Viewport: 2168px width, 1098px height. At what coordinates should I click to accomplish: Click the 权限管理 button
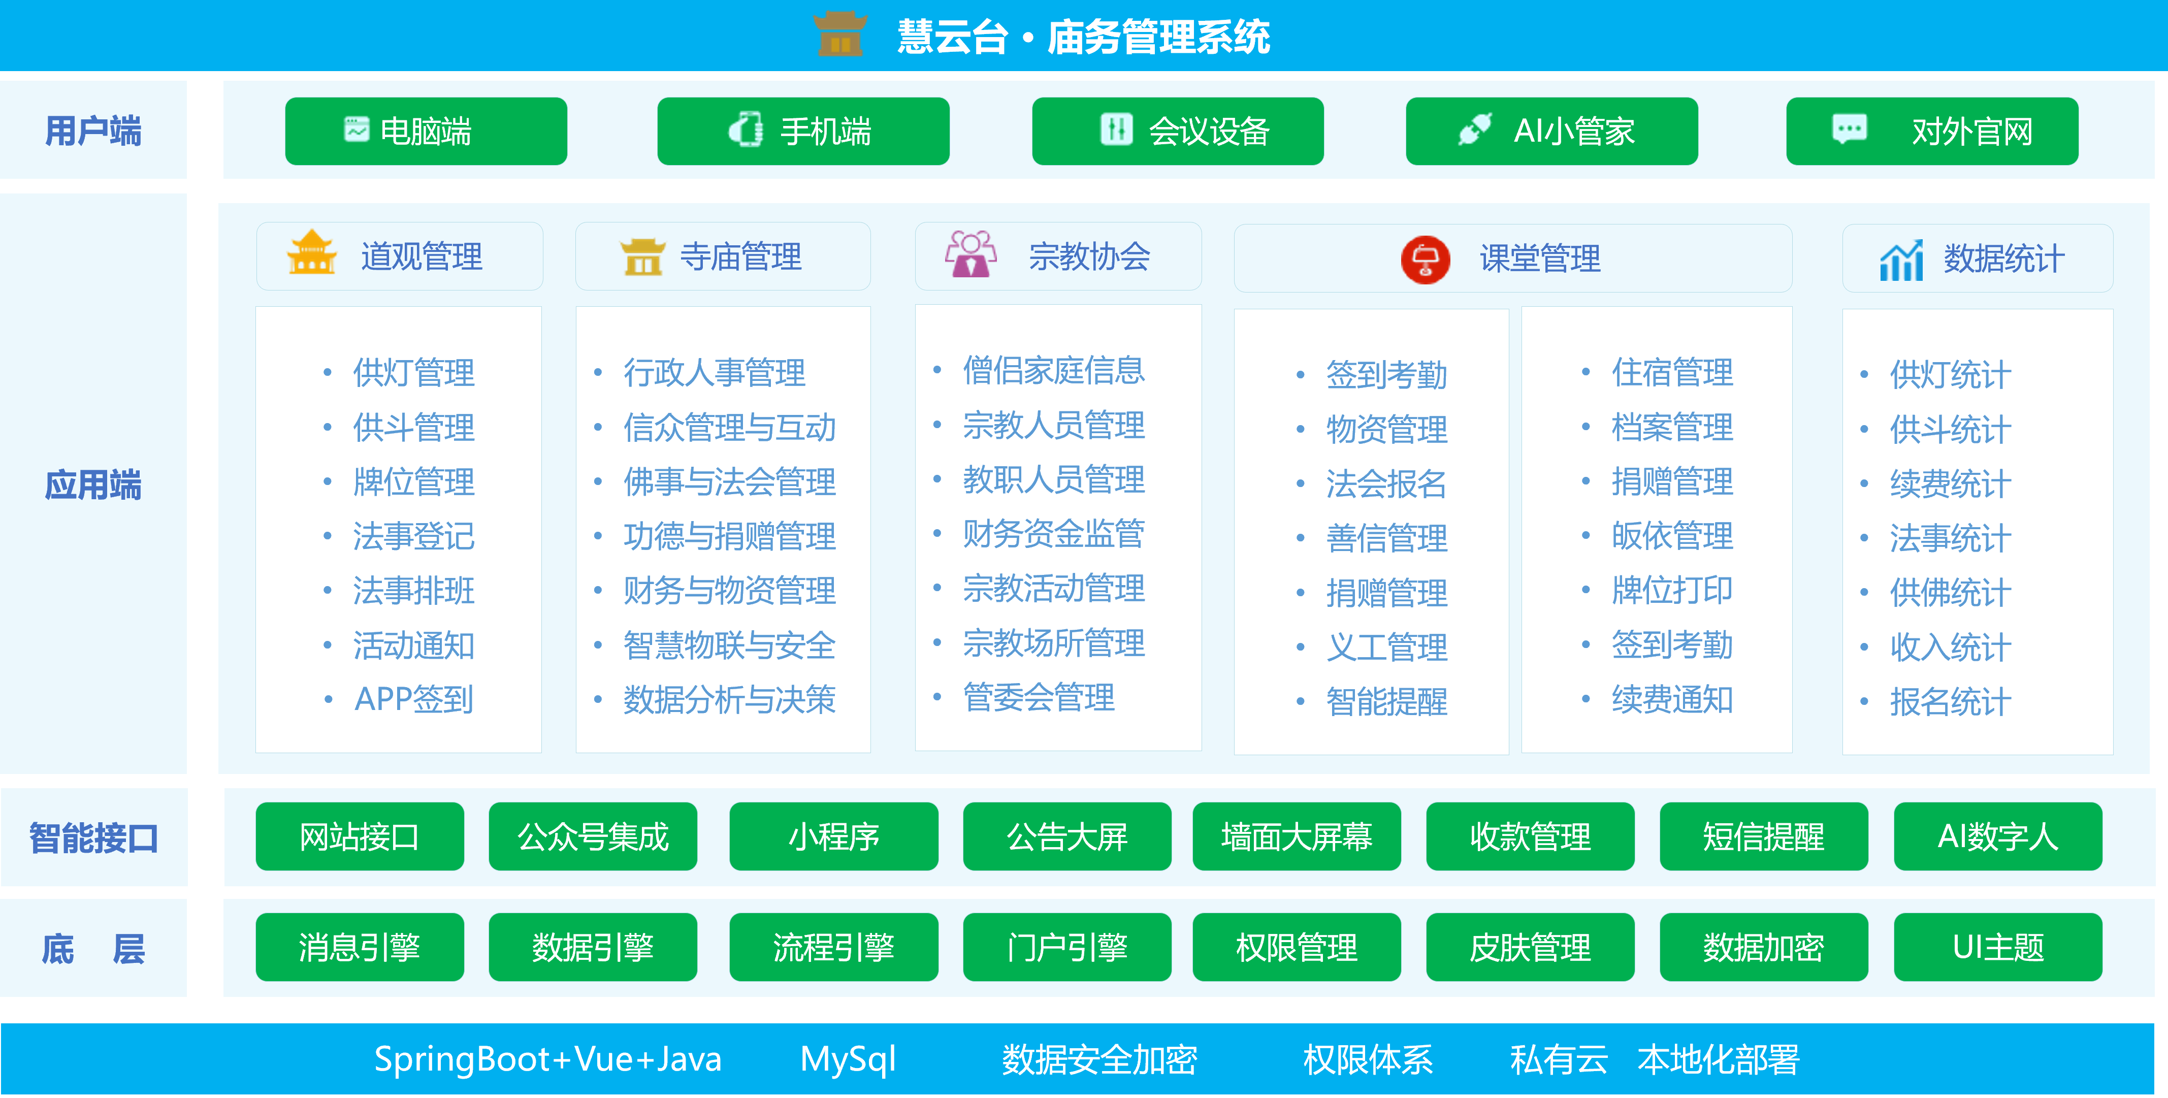tap(1296, 947)
